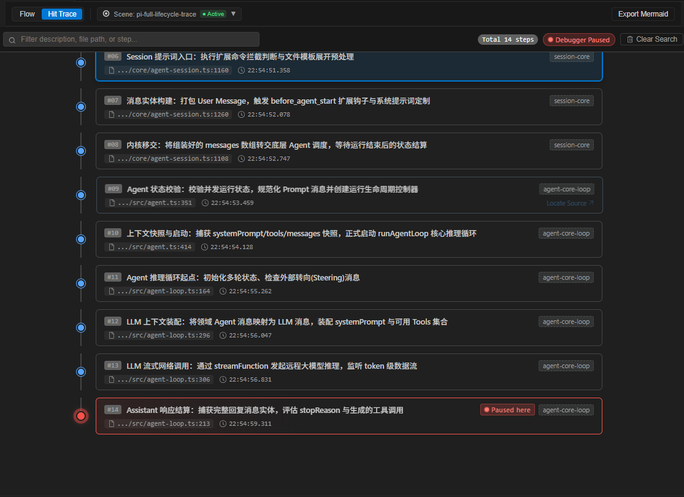
Task: Select step #13 title LLM streamFunction
Action: tap(272, 366)
